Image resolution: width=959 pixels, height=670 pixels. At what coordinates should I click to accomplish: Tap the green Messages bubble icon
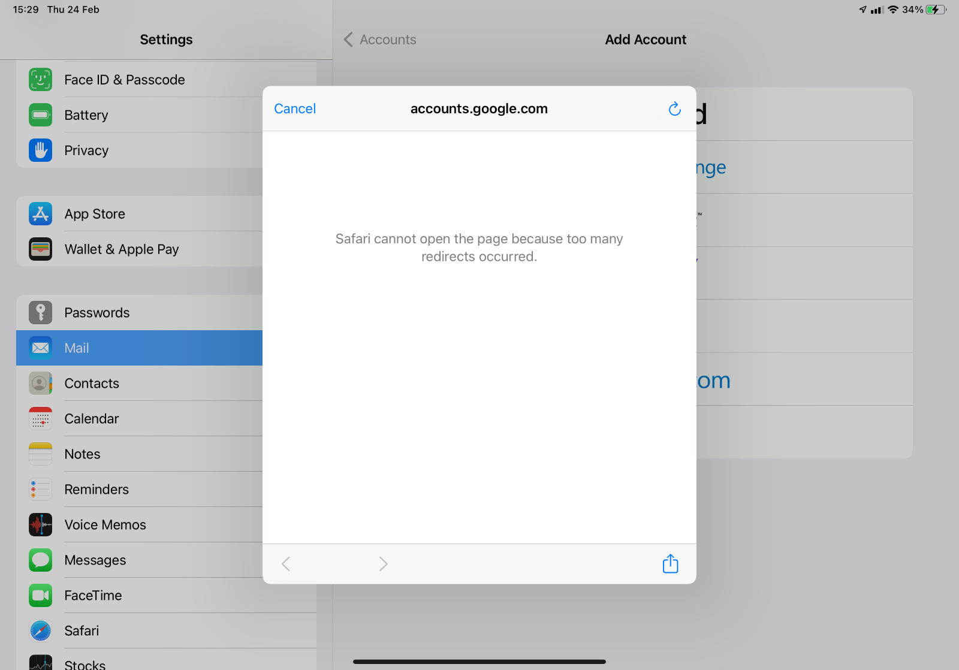pos(40,560)
